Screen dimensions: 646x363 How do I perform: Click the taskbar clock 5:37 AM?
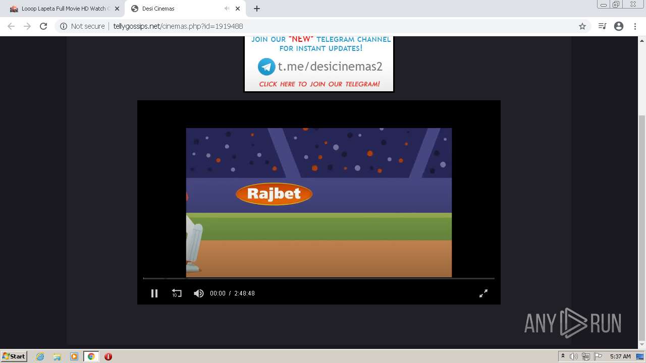(620, 356)
